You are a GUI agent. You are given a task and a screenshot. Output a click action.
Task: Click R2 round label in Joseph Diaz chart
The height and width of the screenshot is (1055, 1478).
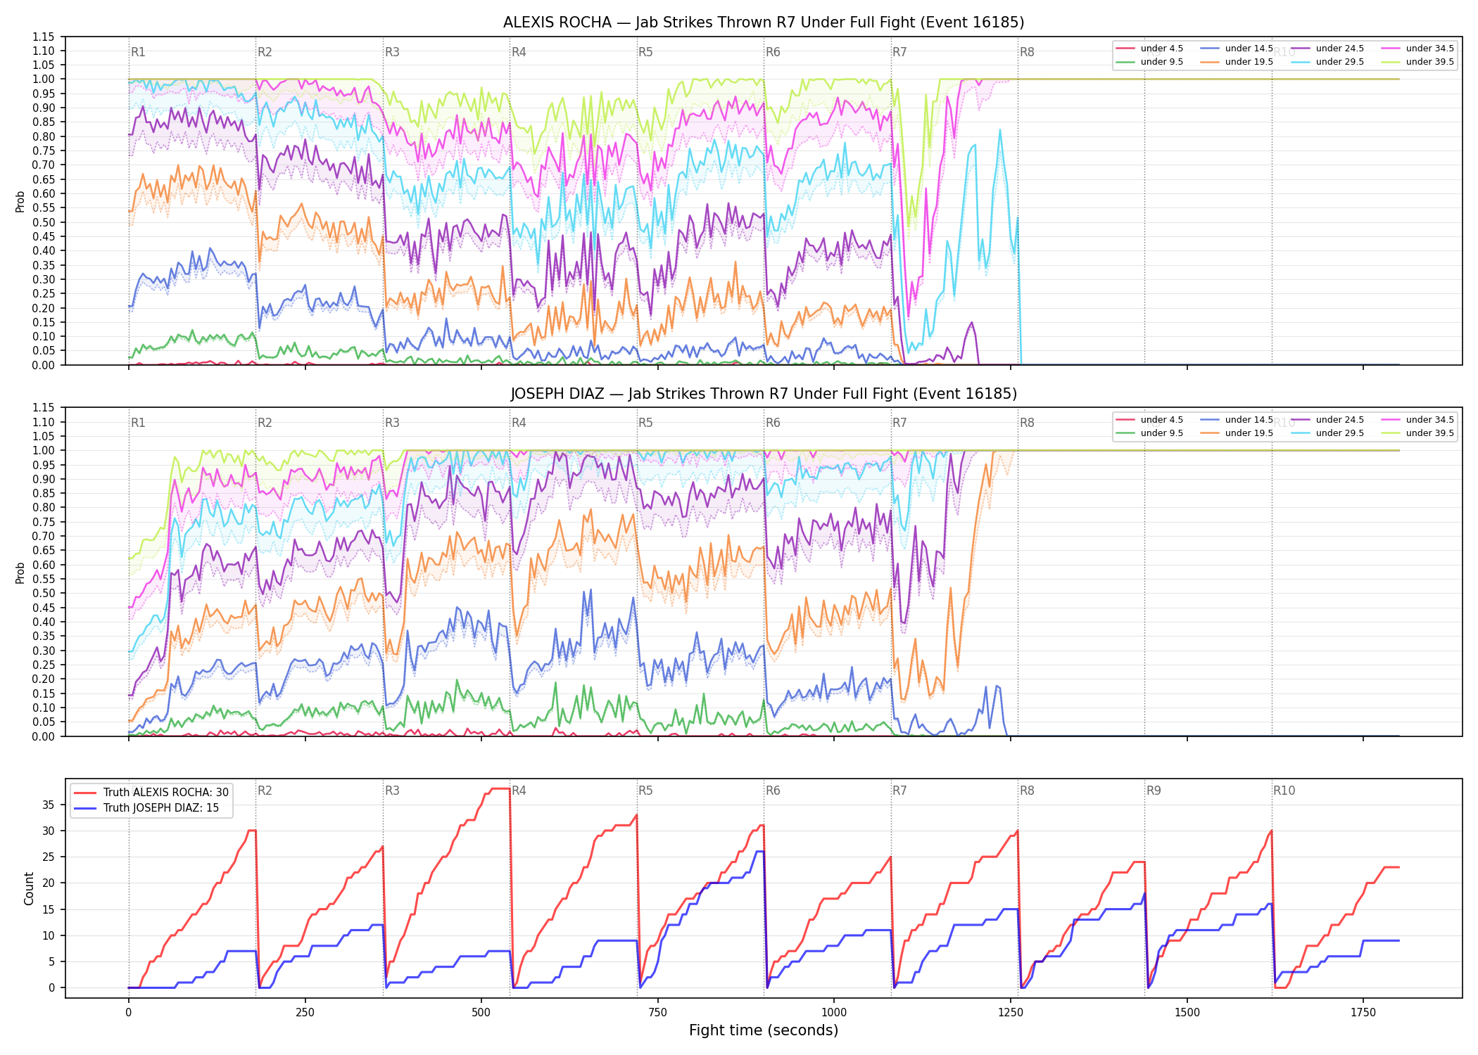(265, 423)
